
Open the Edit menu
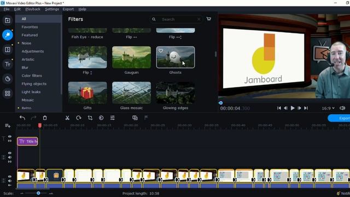point(17,9)
